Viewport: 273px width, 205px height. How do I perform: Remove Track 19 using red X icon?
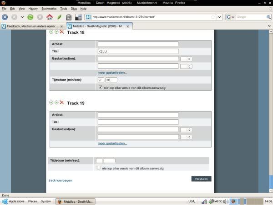(61, 103)
